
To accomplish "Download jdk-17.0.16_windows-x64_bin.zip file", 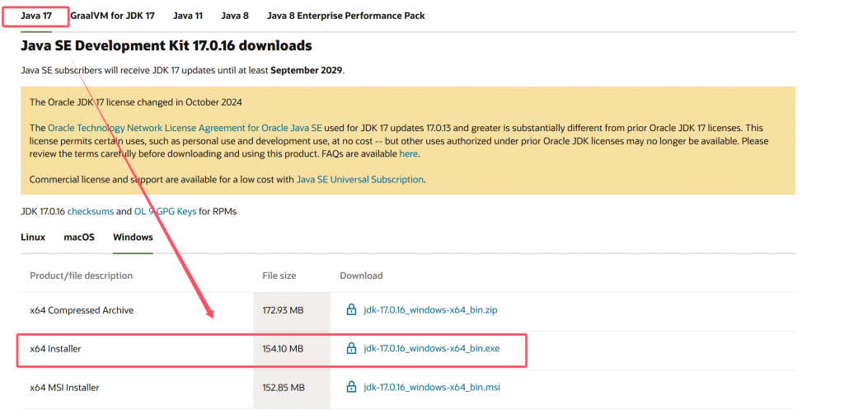I will click(429, 310).
